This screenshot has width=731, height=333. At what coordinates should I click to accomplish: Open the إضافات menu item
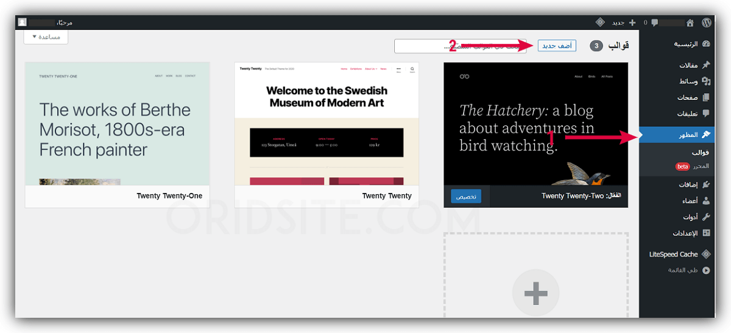(677, 184)
